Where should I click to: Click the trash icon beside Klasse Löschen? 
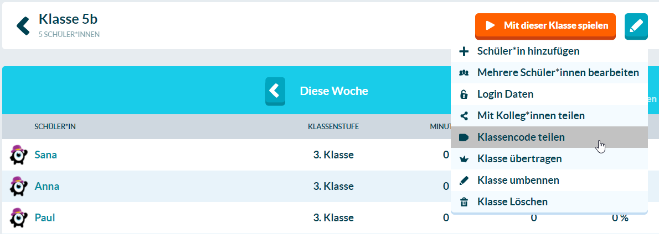pos(464,202)
